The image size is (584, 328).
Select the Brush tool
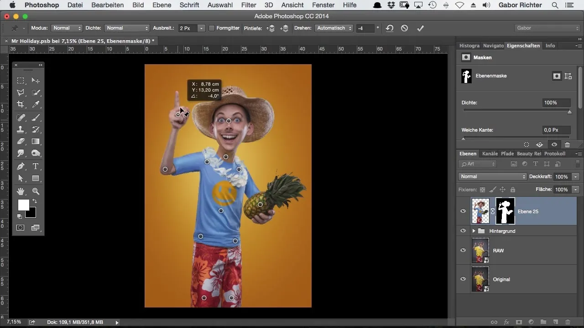[36, 118]
